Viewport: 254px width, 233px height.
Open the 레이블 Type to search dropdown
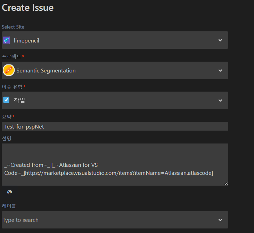click(x=115, y=220)
